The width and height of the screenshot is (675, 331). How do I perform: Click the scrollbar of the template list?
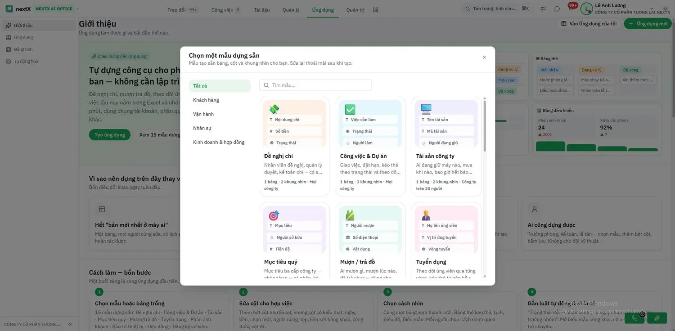485,126
